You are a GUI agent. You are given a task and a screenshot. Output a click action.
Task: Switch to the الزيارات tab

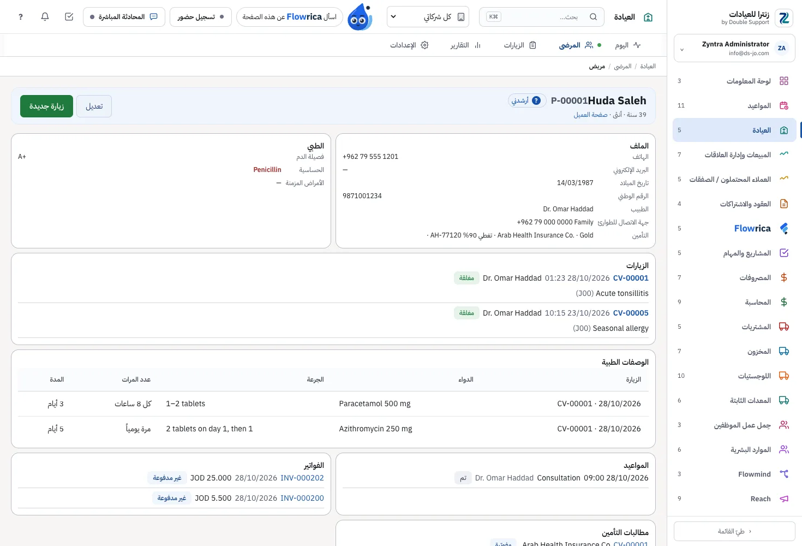[x=519, y=45]
